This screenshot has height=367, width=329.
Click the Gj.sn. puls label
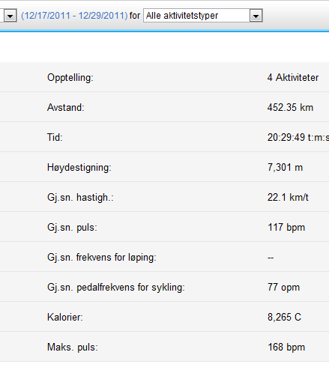pyautogui.click(x=72, y=228)
